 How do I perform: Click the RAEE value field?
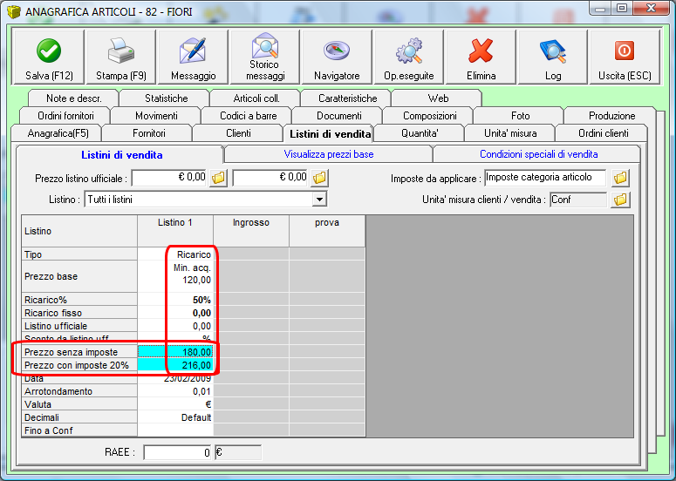click(x=177, y=452)
